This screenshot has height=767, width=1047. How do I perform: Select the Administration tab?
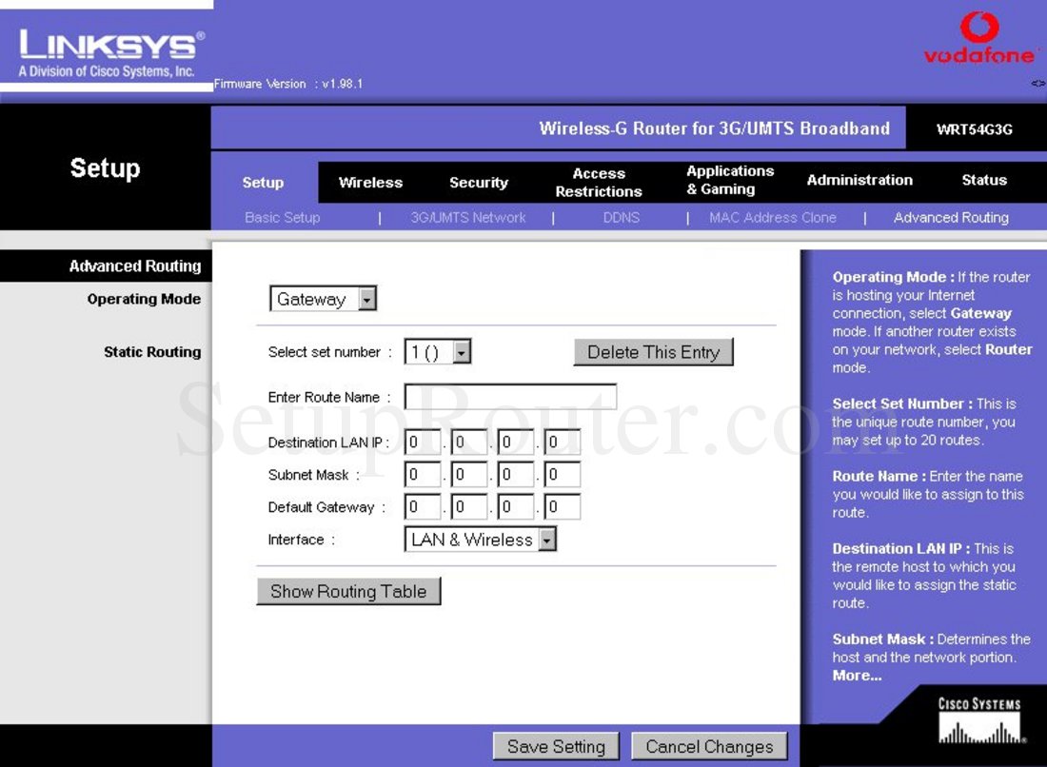859,180
